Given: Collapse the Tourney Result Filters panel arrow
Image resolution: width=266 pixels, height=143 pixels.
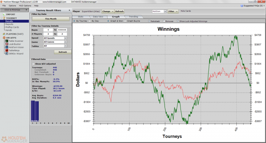Looking at the screenshot, I should 70,10.
